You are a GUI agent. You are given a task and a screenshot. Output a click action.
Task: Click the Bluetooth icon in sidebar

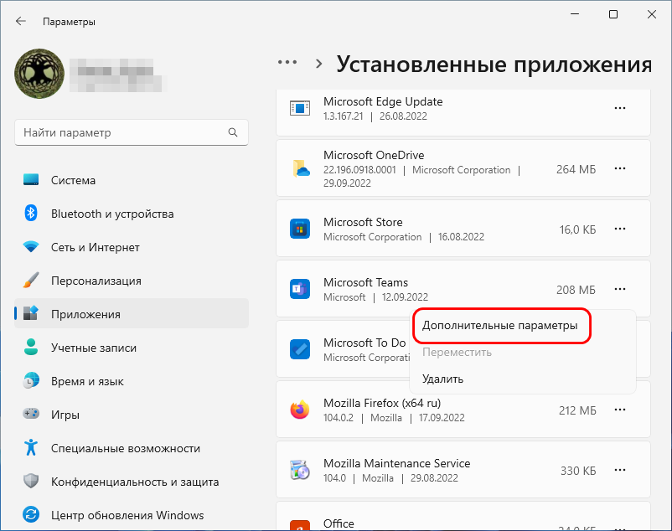coord(31,213)
